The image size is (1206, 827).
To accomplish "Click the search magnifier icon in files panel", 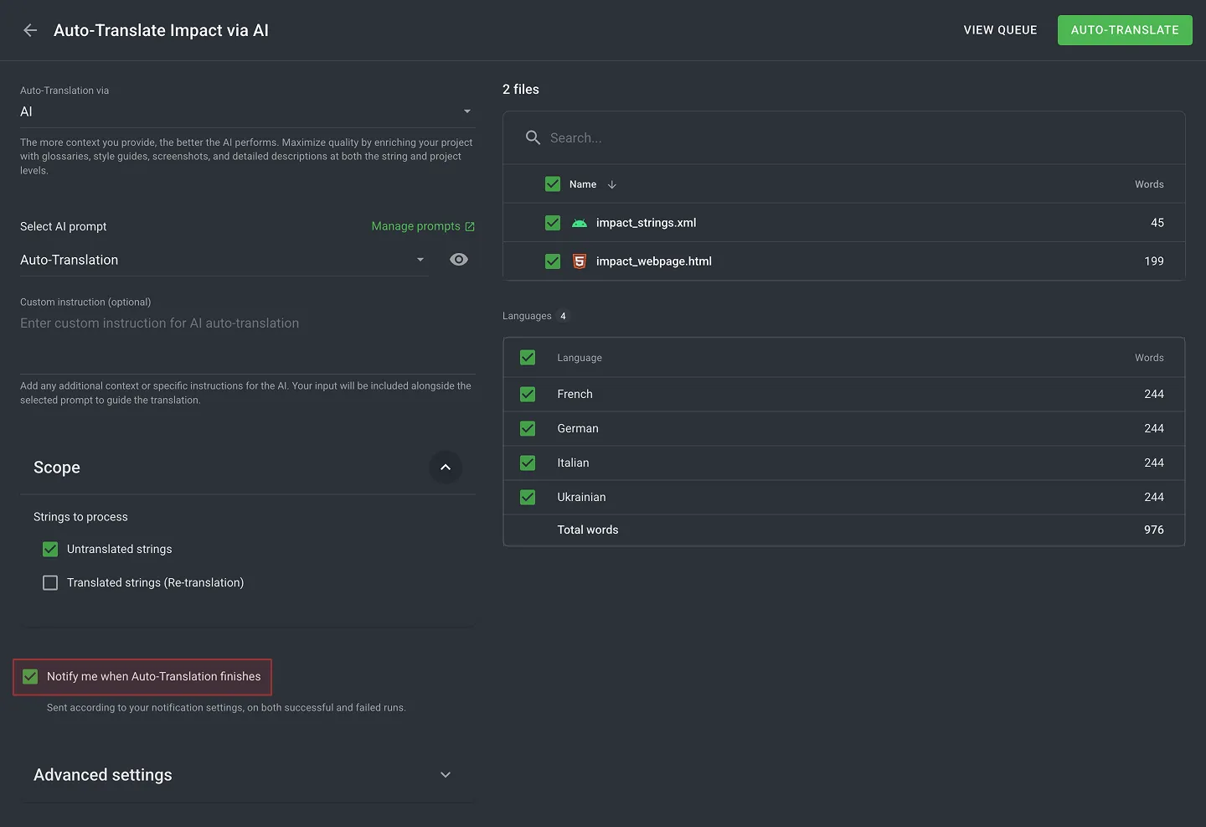I will pyautogui.click(x=533, y=137).
